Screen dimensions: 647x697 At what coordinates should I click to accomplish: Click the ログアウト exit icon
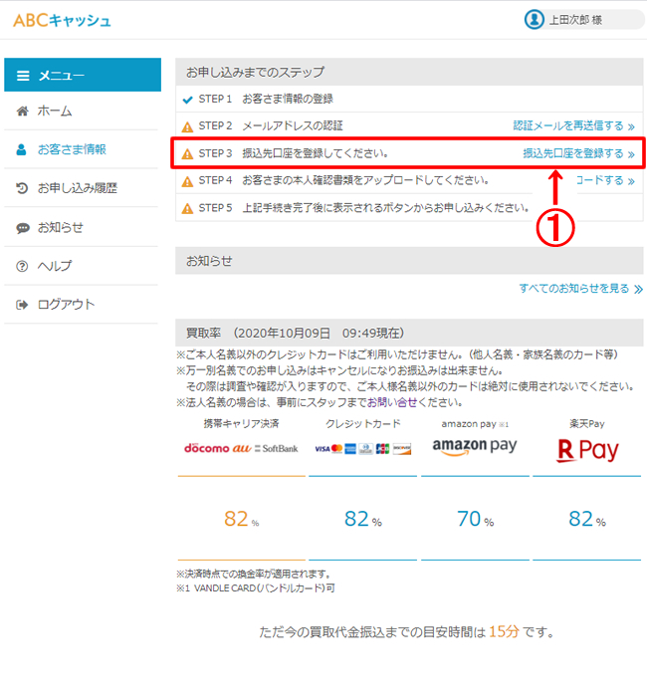(22, 305)
